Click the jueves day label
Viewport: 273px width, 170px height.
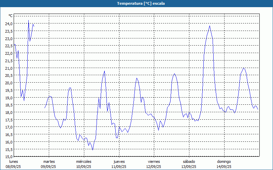pyautogui.click(x=119, y=161)
